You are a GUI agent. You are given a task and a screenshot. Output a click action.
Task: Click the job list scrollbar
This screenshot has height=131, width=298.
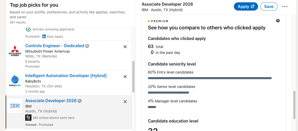click(x=133, y=77)
